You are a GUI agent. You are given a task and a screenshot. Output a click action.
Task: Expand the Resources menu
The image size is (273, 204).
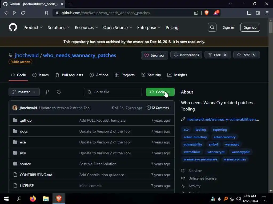click(x=86, y=27)
